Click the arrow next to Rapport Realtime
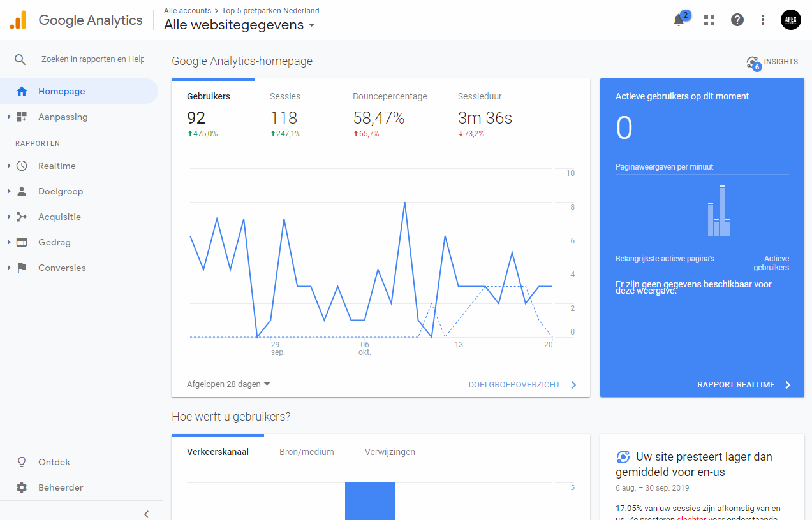812x520 pixels. (x=788, y=385)
